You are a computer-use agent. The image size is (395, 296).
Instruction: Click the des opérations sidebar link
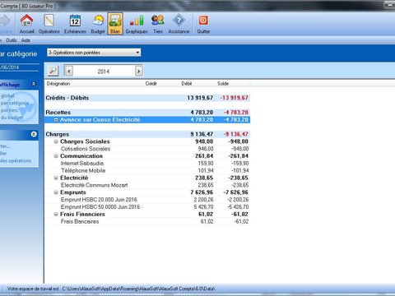pyautogui.click(x=16, y=160)
